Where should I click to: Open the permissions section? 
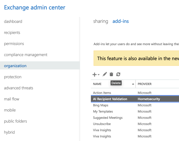coord(14,44)
